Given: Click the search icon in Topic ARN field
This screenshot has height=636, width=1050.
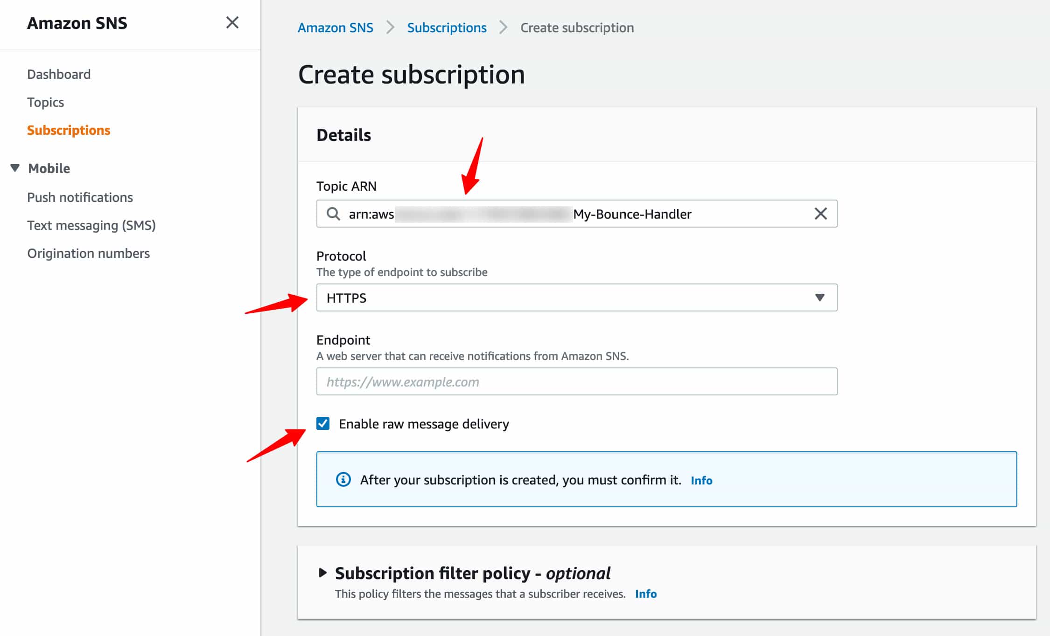Looking at the screenshot, I should pyautogui.click(x=332, y=214).
